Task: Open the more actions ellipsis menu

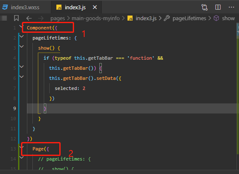Action: coord(231,7)
